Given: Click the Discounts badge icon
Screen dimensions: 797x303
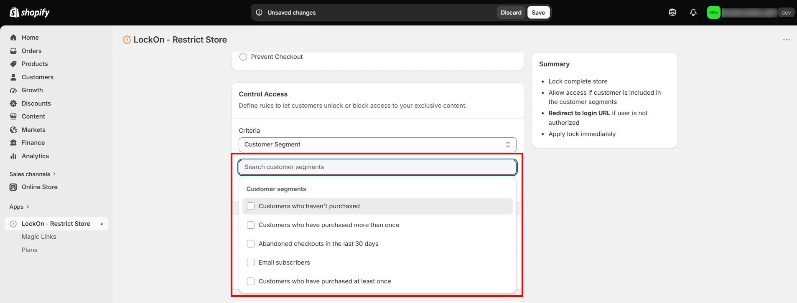Looking at the screenshot, I should [x=13, y=104].
